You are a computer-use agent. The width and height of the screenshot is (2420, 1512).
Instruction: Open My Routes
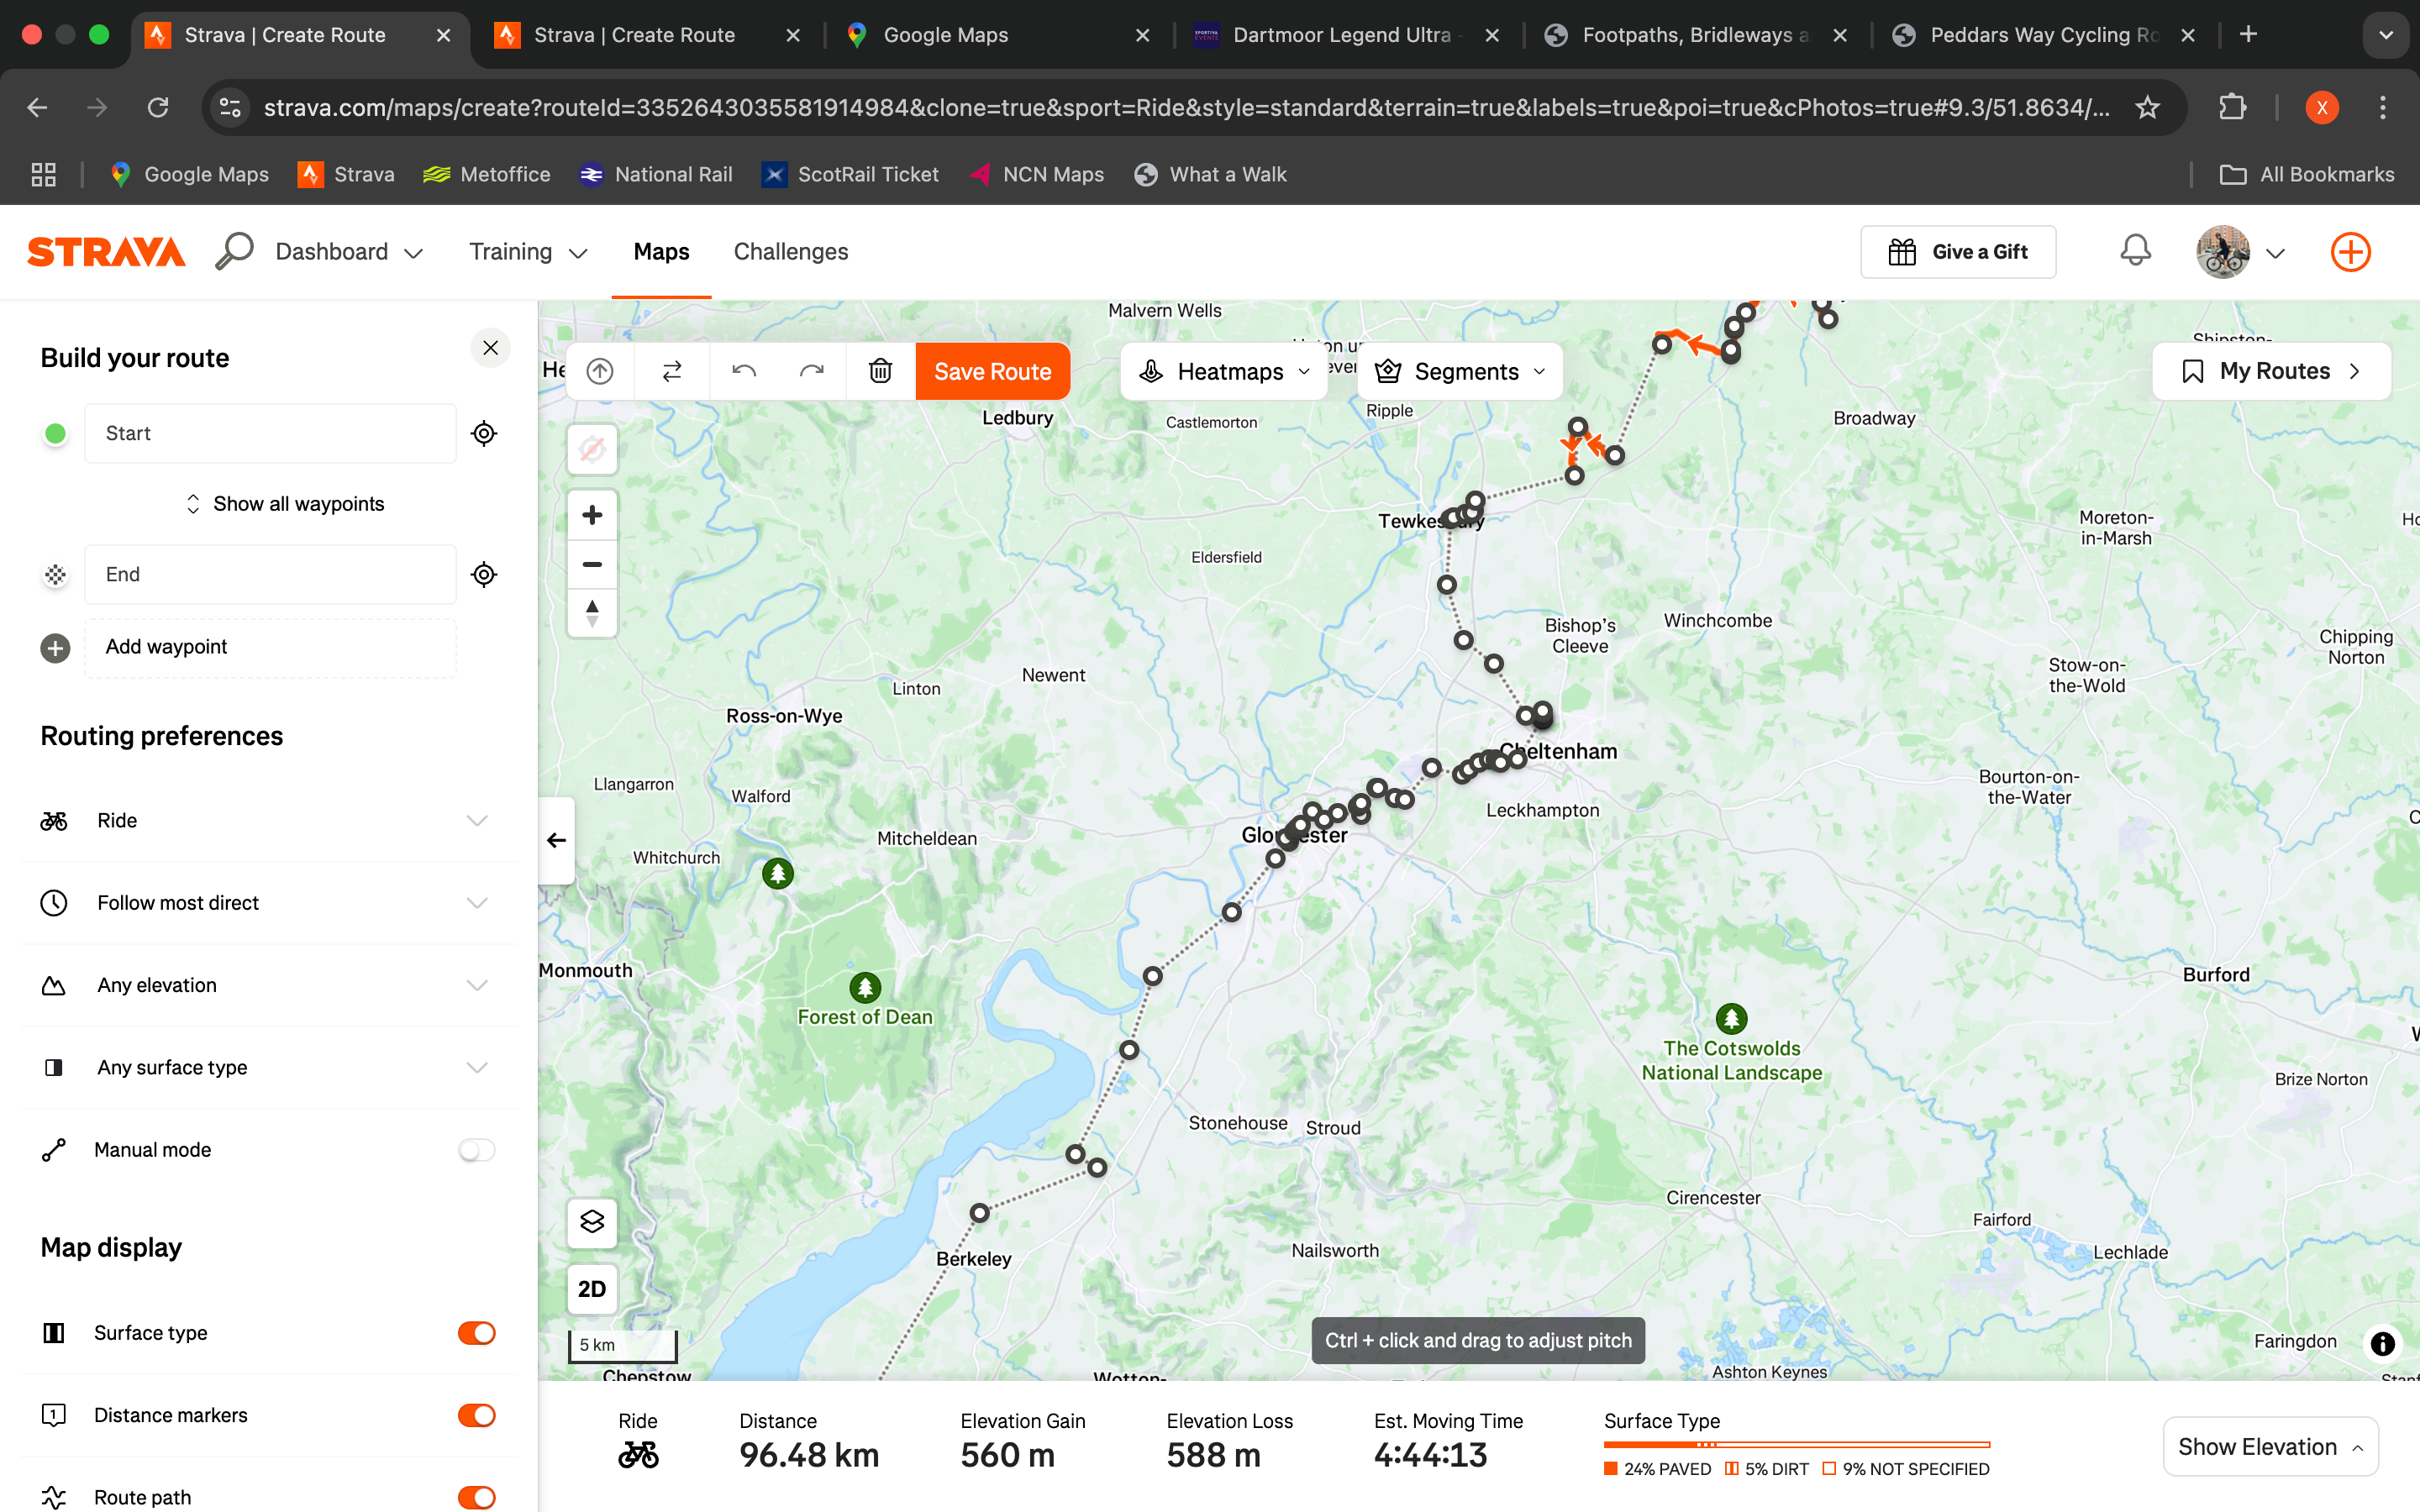[x=2271, y=371]
